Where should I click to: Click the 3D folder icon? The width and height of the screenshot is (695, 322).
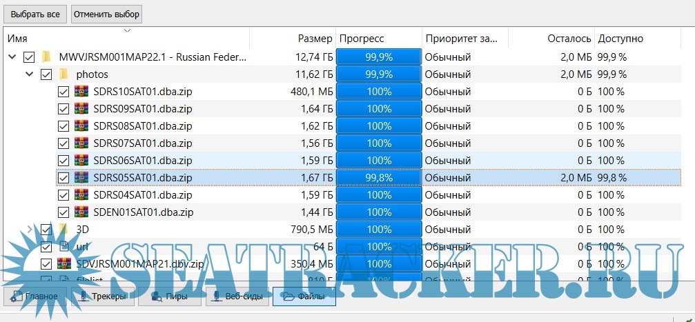64,229
